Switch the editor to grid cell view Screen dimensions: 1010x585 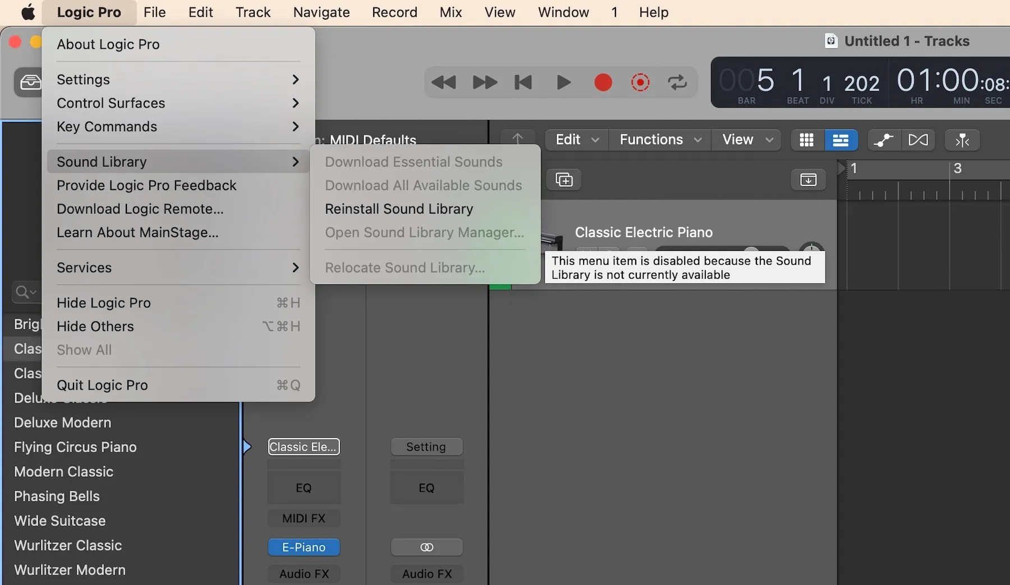coord(805,140)
